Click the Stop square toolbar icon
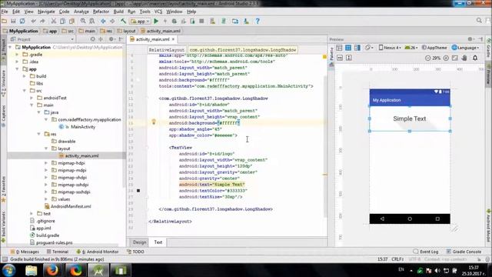 click(x=201, y=21)
